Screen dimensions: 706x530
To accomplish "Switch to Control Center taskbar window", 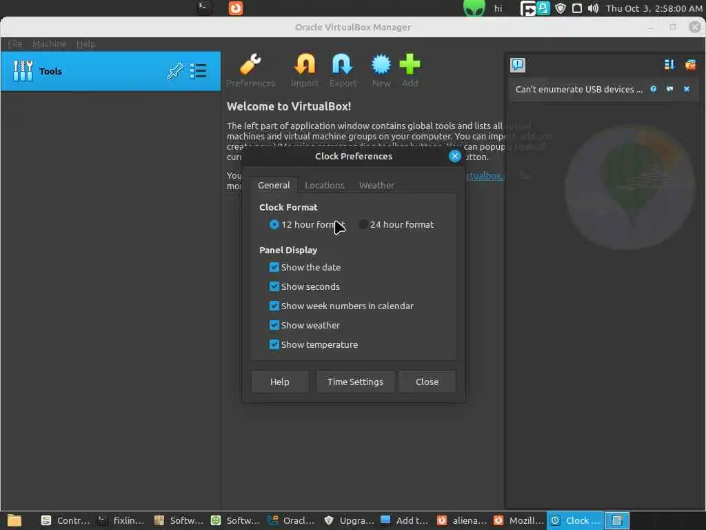I will 65,520.
